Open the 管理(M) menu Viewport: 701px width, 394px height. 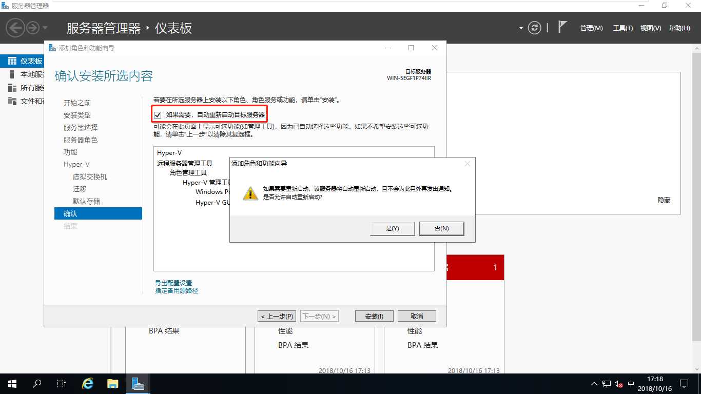click(x=591, y=28)
